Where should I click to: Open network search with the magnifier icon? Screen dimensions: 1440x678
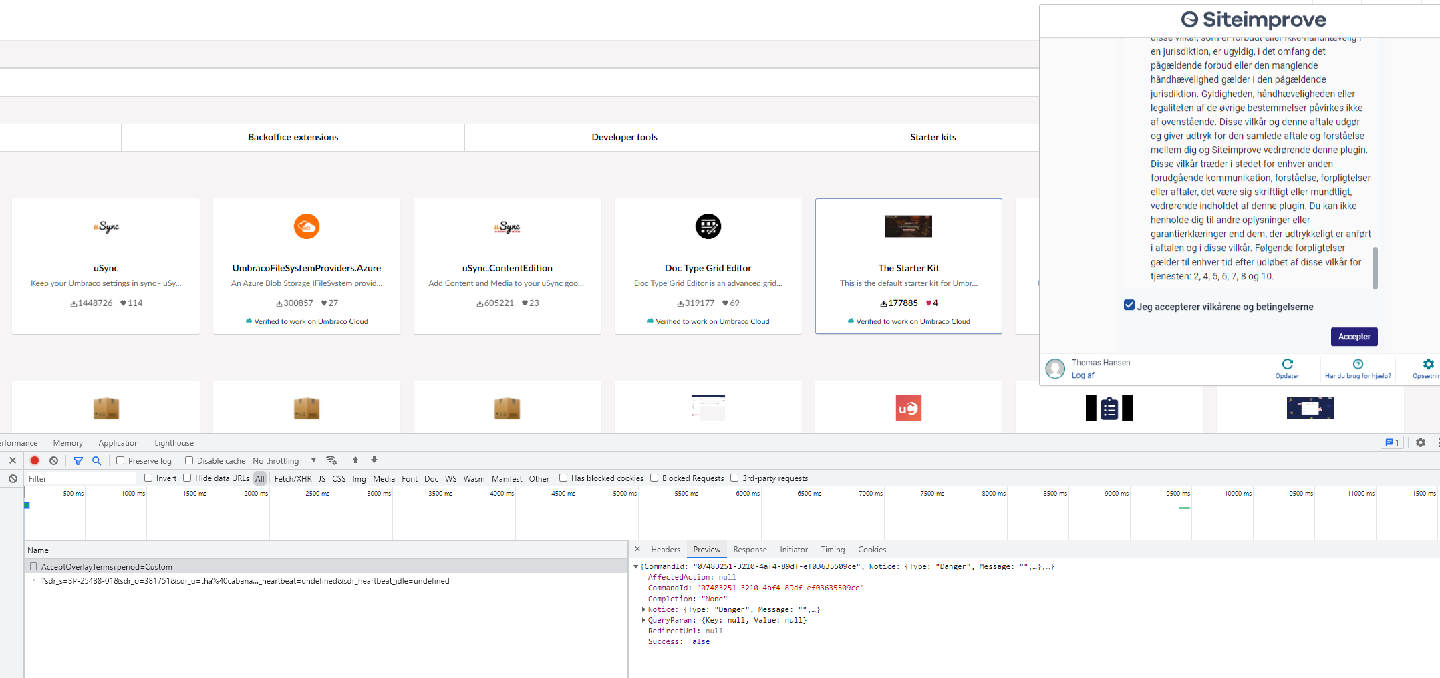(x=97, y=460)
